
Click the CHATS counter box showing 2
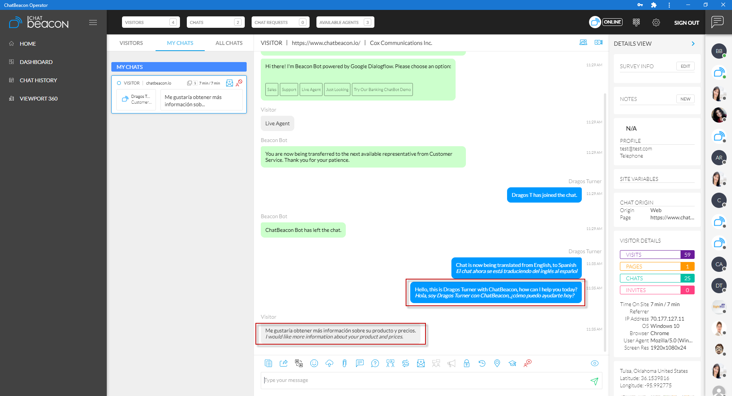coord(216,22)
